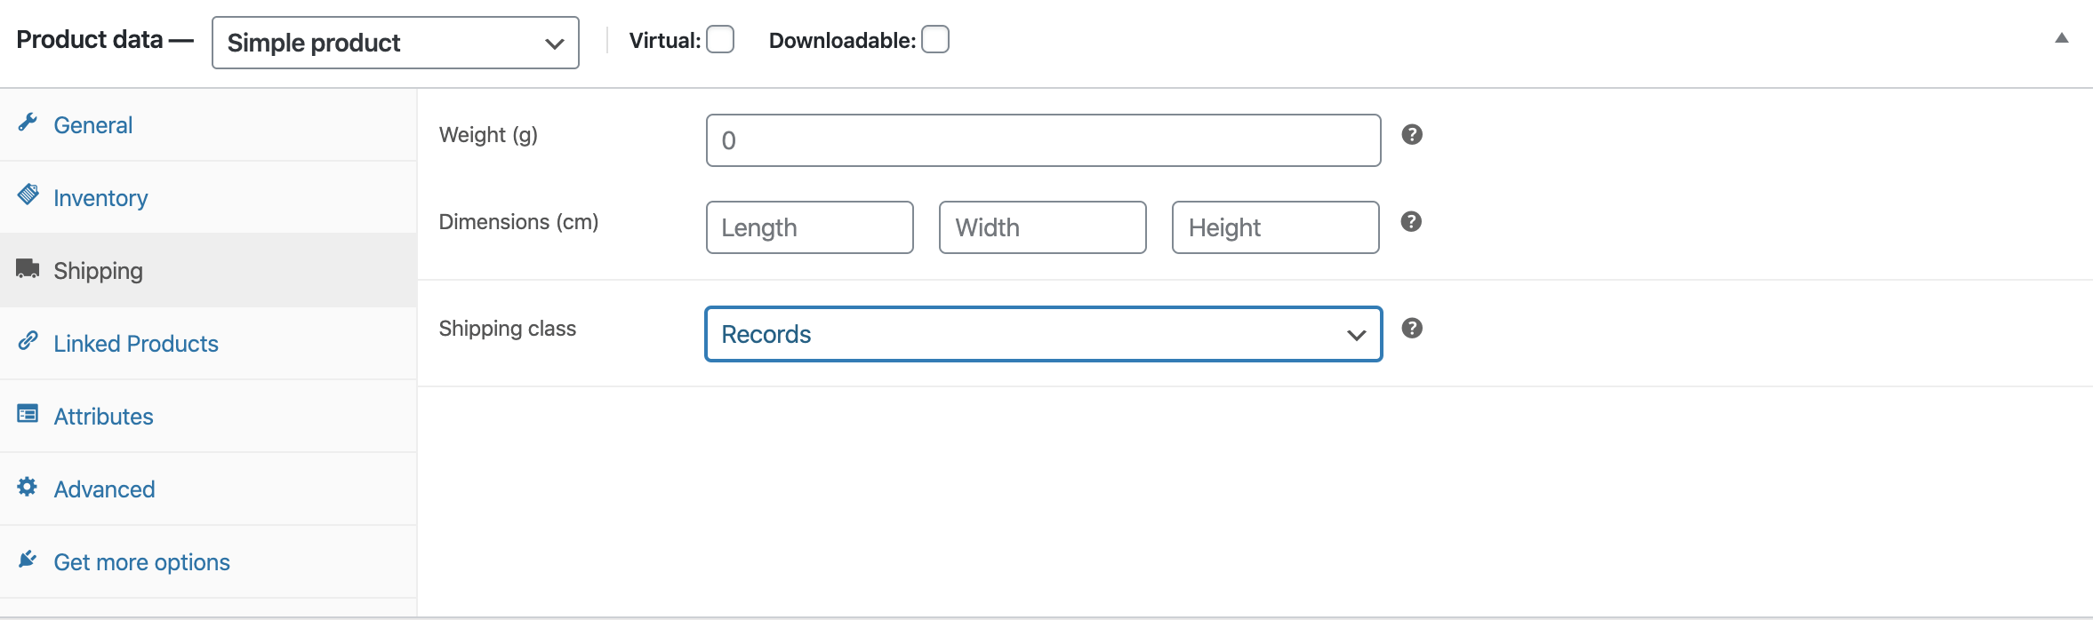The image size is (2093, 620).
Task: Switch to the Inventory tab
Action: click(100, 198)
